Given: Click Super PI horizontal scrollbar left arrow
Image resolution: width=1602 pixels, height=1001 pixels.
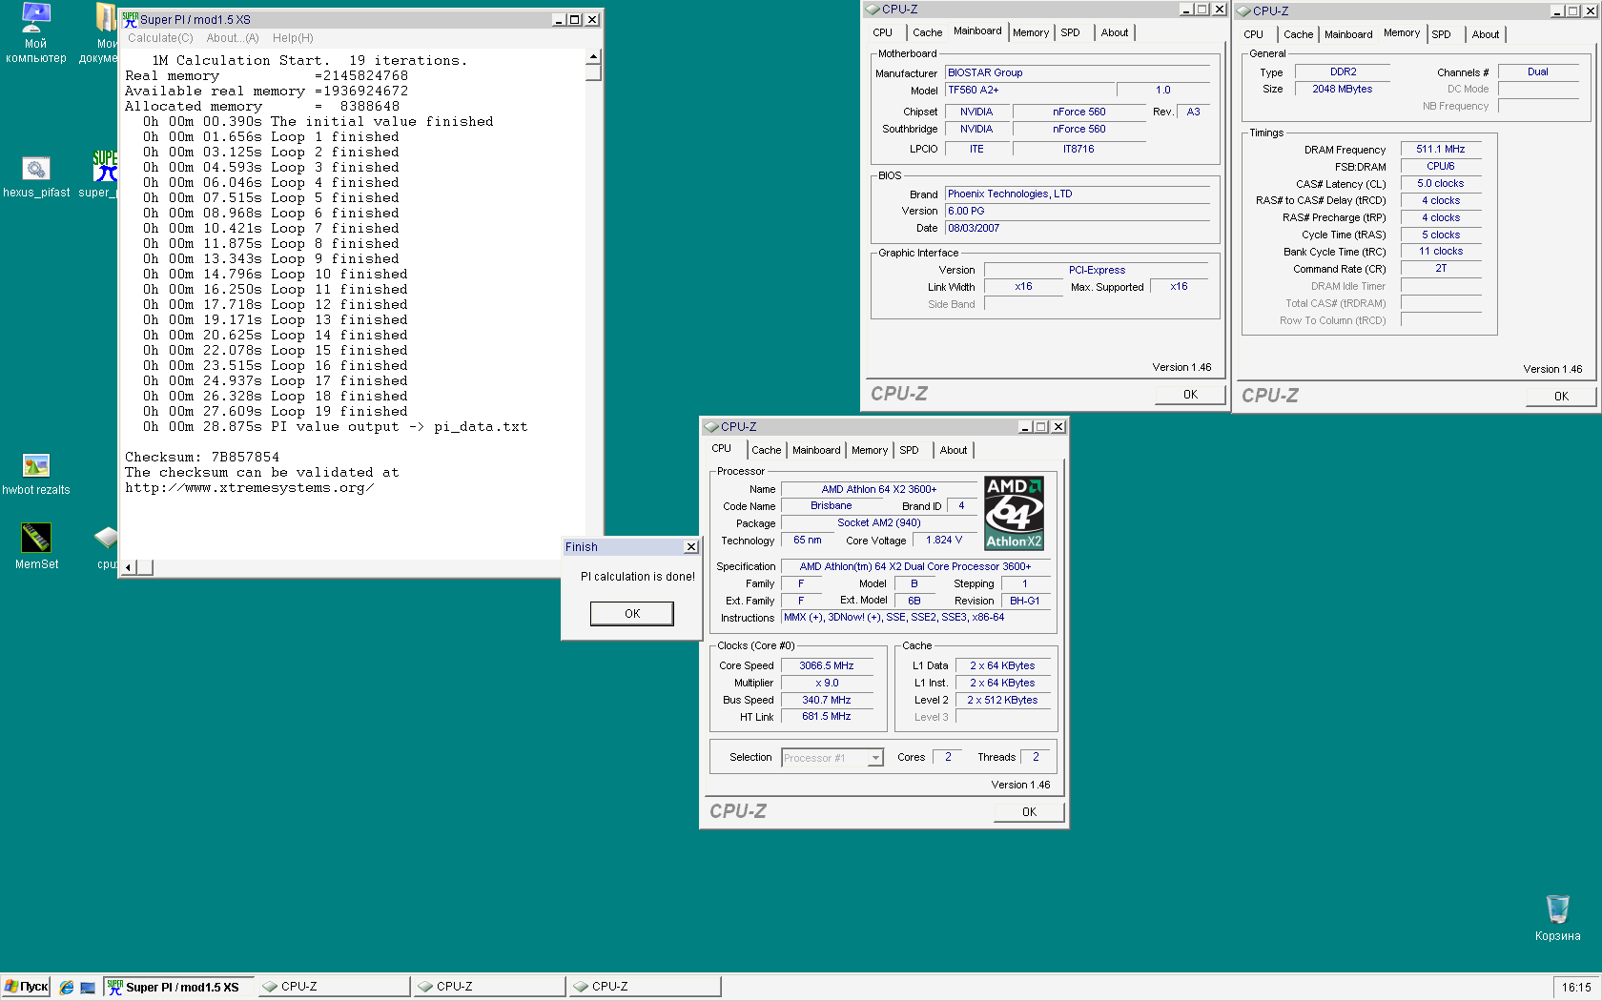Looking at the screenshot, I should (x=130, y=567).
